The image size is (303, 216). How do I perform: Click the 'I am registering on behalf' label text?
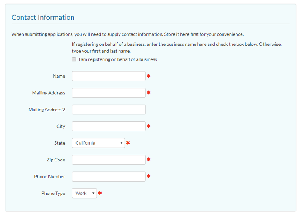[118, 59]
